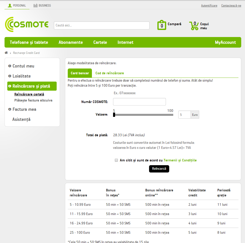
Task: Click the 25 - 100 Euro cell
Action: coord(80,232)
